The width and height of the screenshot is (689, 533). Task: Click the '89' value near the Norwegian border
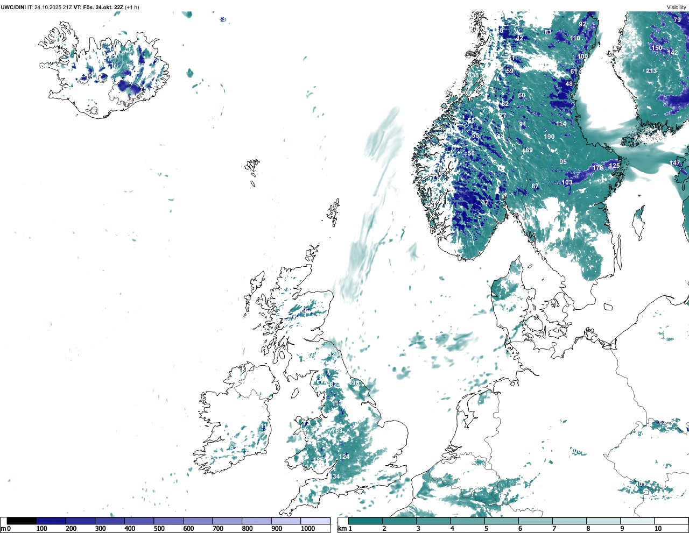pos(529,150)
